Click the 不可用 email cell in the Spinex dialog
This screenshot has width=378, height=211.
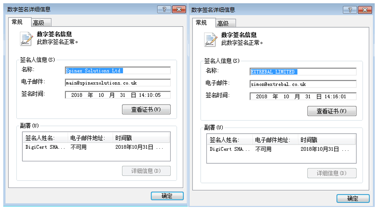point(78,147)
